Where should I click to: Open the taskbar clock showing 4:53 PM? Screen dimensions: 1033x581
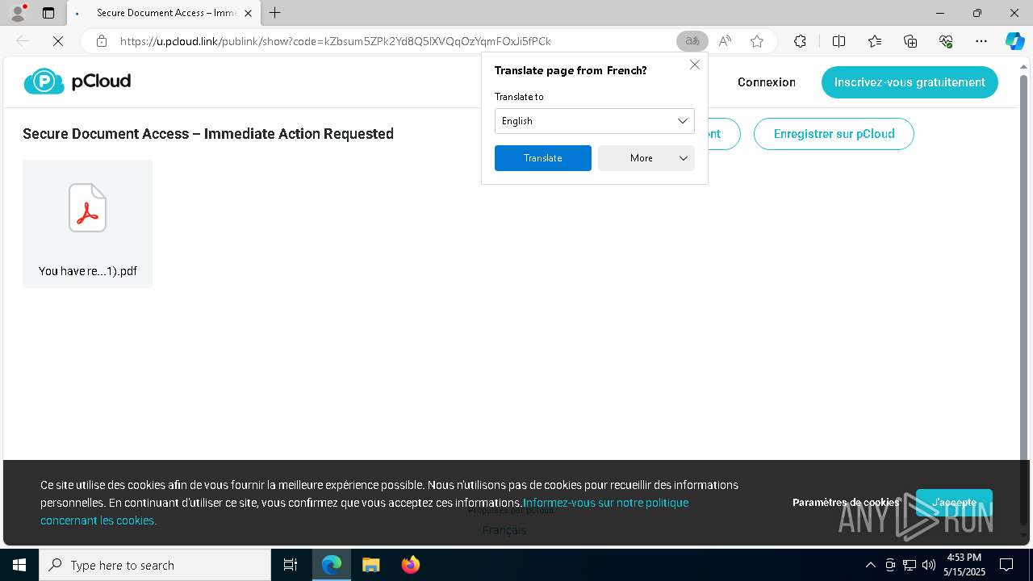(964, 565)
